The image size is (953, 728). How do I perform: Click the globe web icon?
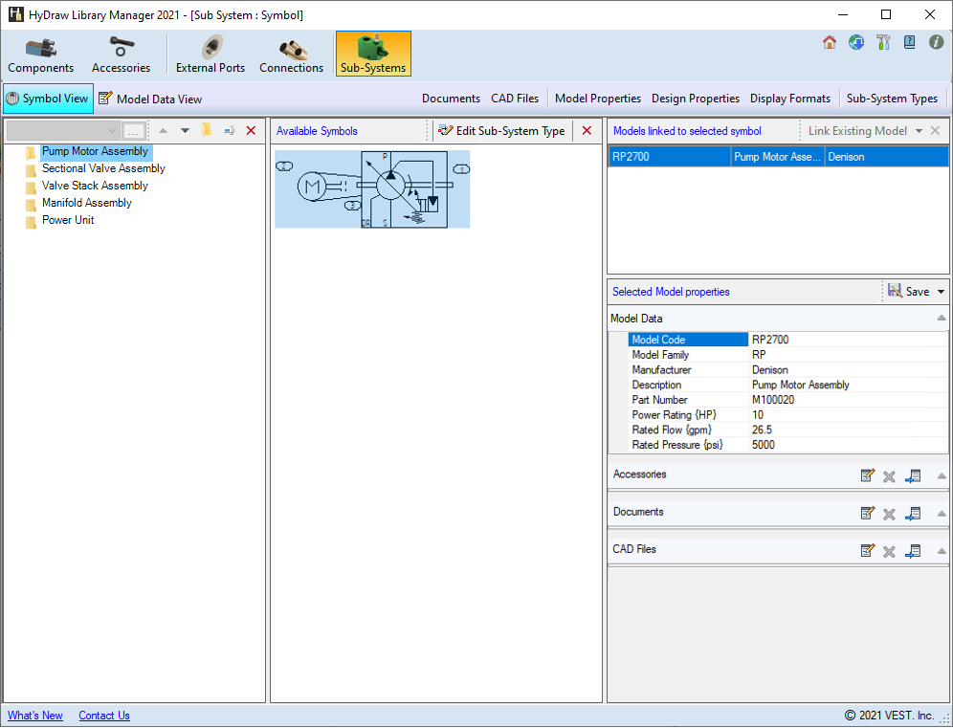pyautogui.click(x=856, y=42)
